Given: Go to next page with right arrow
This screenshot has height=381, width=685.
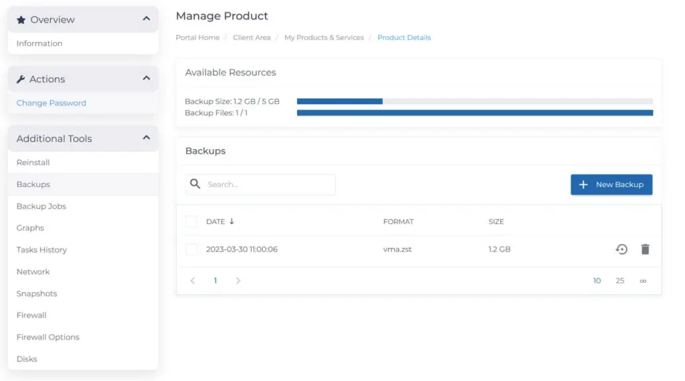Looking at the screenshot, I should [x=237, y=281].
